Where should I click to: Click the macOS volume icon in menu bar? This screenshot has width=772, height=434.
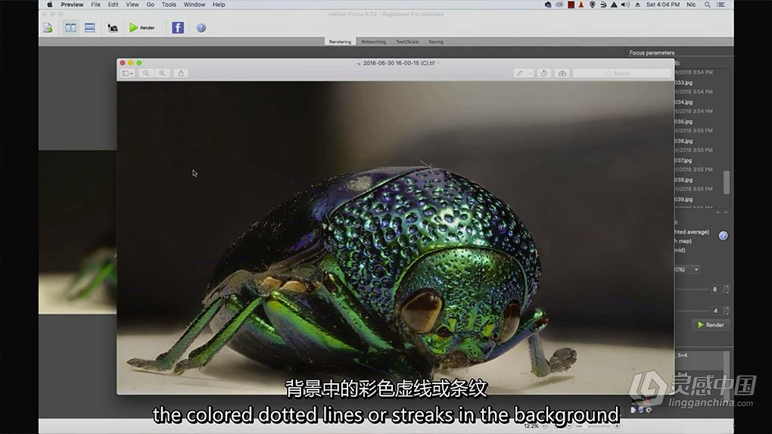[625, 5]
